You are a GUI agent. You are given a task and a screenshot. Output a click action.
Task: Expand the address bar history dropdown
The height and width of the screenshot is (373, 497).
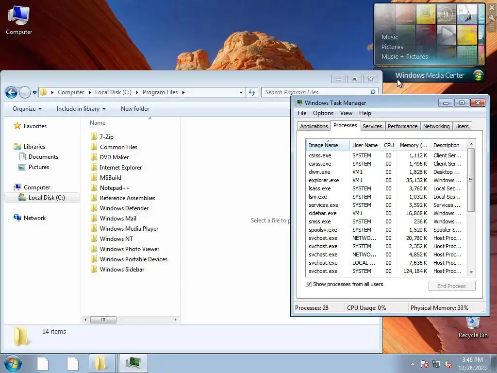coord(241,92)
